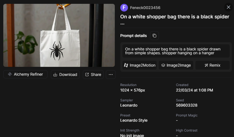Viewport: 234px width, 137px height.
Task: Expand the truncated title ellipsis
Action: point(122,24)
